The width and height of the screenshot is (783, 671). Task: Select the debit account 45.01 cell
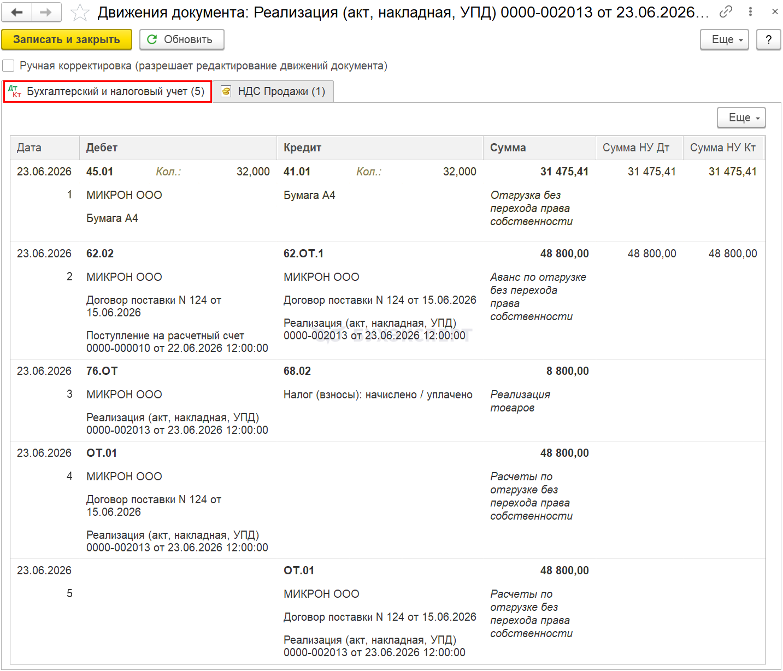[x=100, y=172]
